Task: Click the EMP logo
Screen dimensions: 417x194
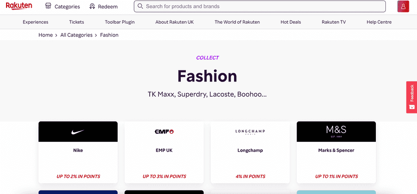Action: click(164, 132)
